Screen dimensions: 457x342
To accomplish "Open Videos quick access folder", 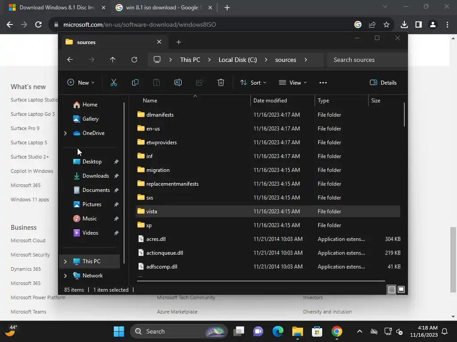I will pos(90,233).
